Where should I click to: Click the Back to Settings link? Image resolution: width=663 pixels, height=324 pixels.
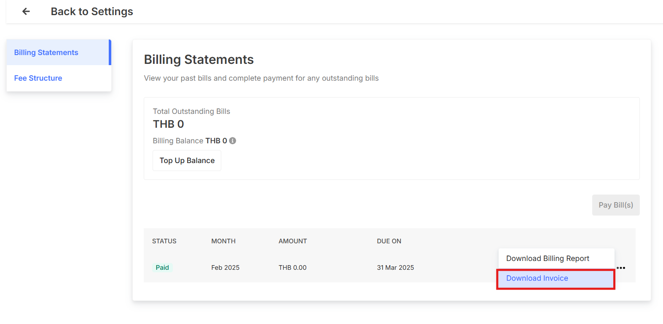(x=92, y=11)
